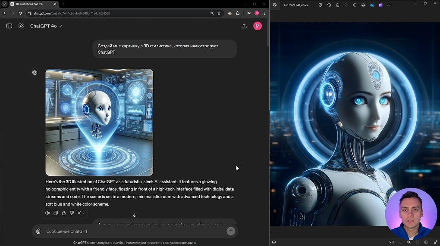Start a new chat with compose icon
The image size is (440, 246).
pyautogui.click(x=21, y=26)
